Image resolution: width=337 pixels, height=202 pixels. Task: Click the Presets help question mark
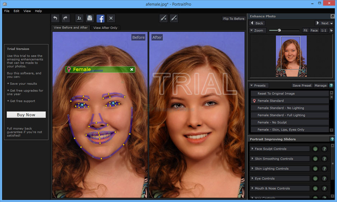click(x=331, y=85)
